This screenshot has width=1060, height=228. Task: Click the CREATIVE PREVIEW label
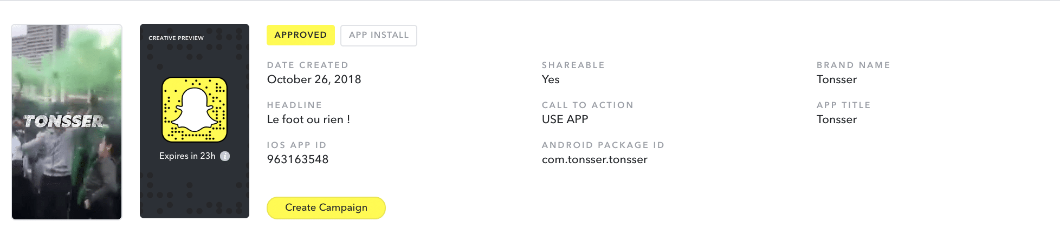coord(176,38)
